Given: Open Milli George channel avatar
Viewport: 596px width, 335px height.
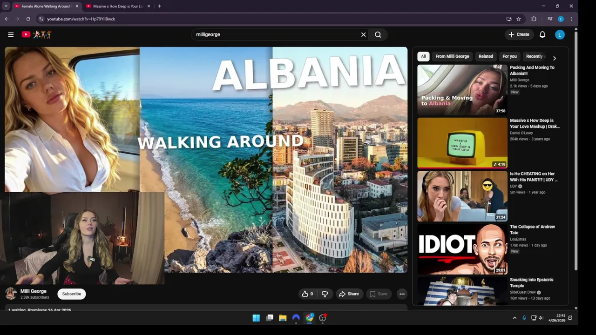Looking at the screenshot, I should 11,294.
